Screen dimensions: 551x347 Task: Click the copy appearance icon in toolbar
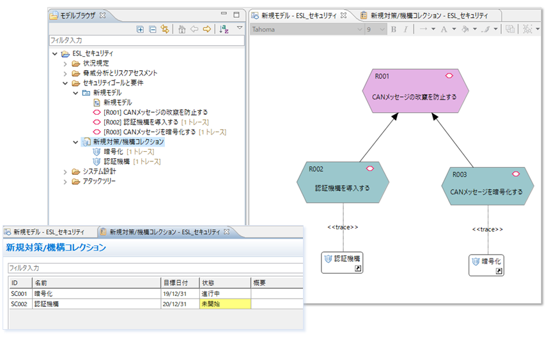[x=510, y=29]
